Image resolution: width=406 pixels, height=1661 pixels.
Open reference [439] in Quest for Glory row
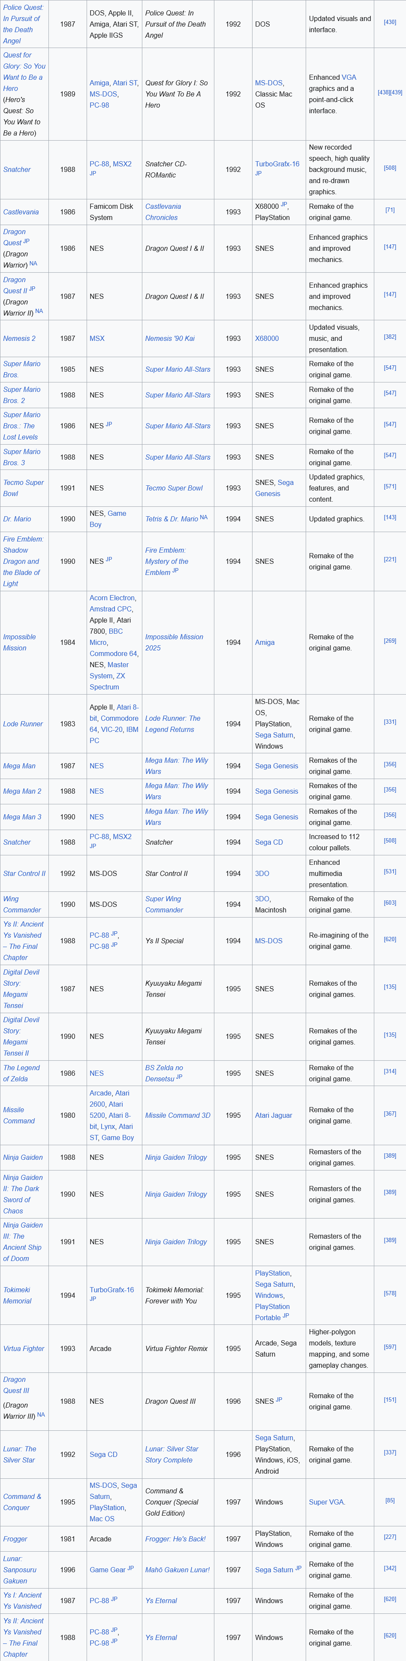396,92
